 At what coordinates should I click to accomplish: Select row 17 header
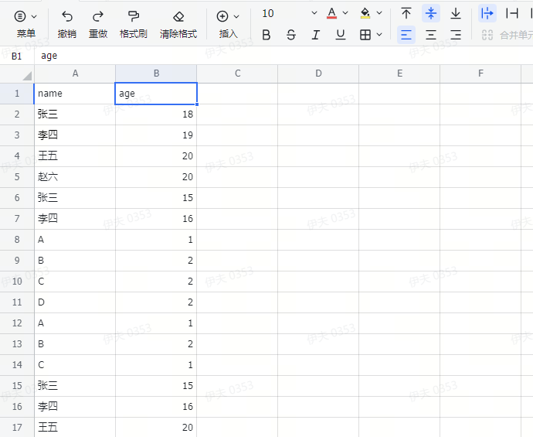(17, 427)
